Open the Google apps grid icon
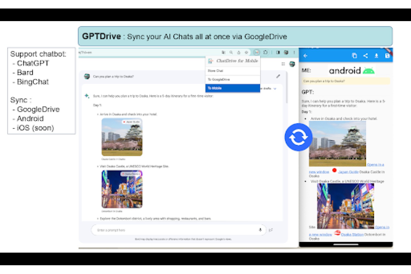411x274 pixels. [283, 64]
